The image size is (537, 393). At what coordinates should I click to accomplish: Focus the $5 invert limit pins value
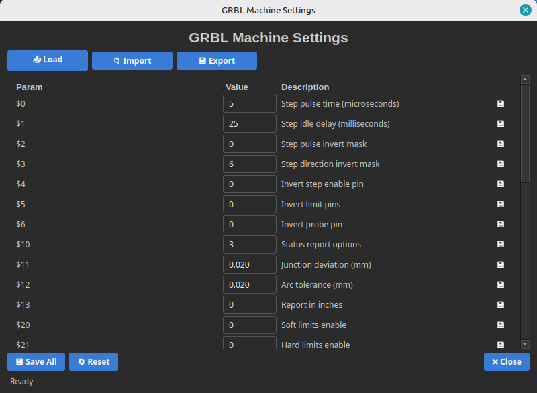click(x=250, y=204)
